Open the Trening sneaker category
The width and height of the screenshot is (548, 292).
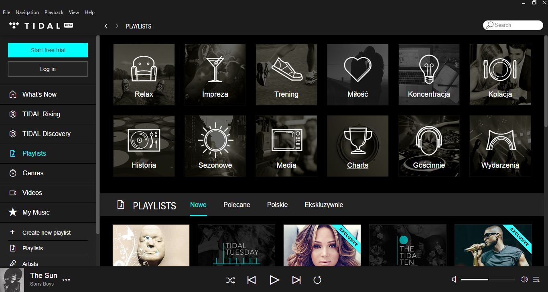286,75
